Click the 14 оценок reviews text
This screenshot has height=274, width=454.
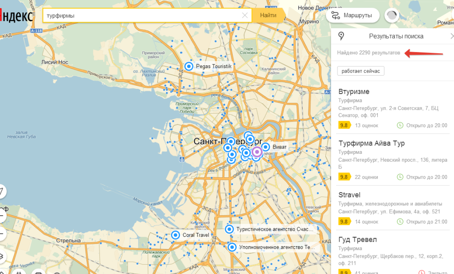367,222
